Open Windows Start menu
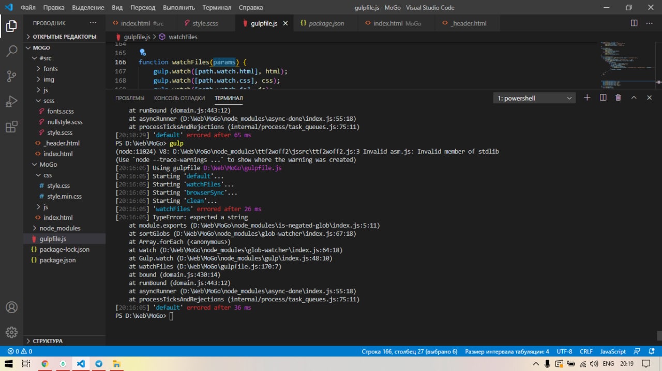Screen dimensions: 662x371 coord(9,364)
